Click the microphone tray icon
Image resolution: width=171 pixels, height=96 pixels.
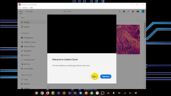pos(114,93)
